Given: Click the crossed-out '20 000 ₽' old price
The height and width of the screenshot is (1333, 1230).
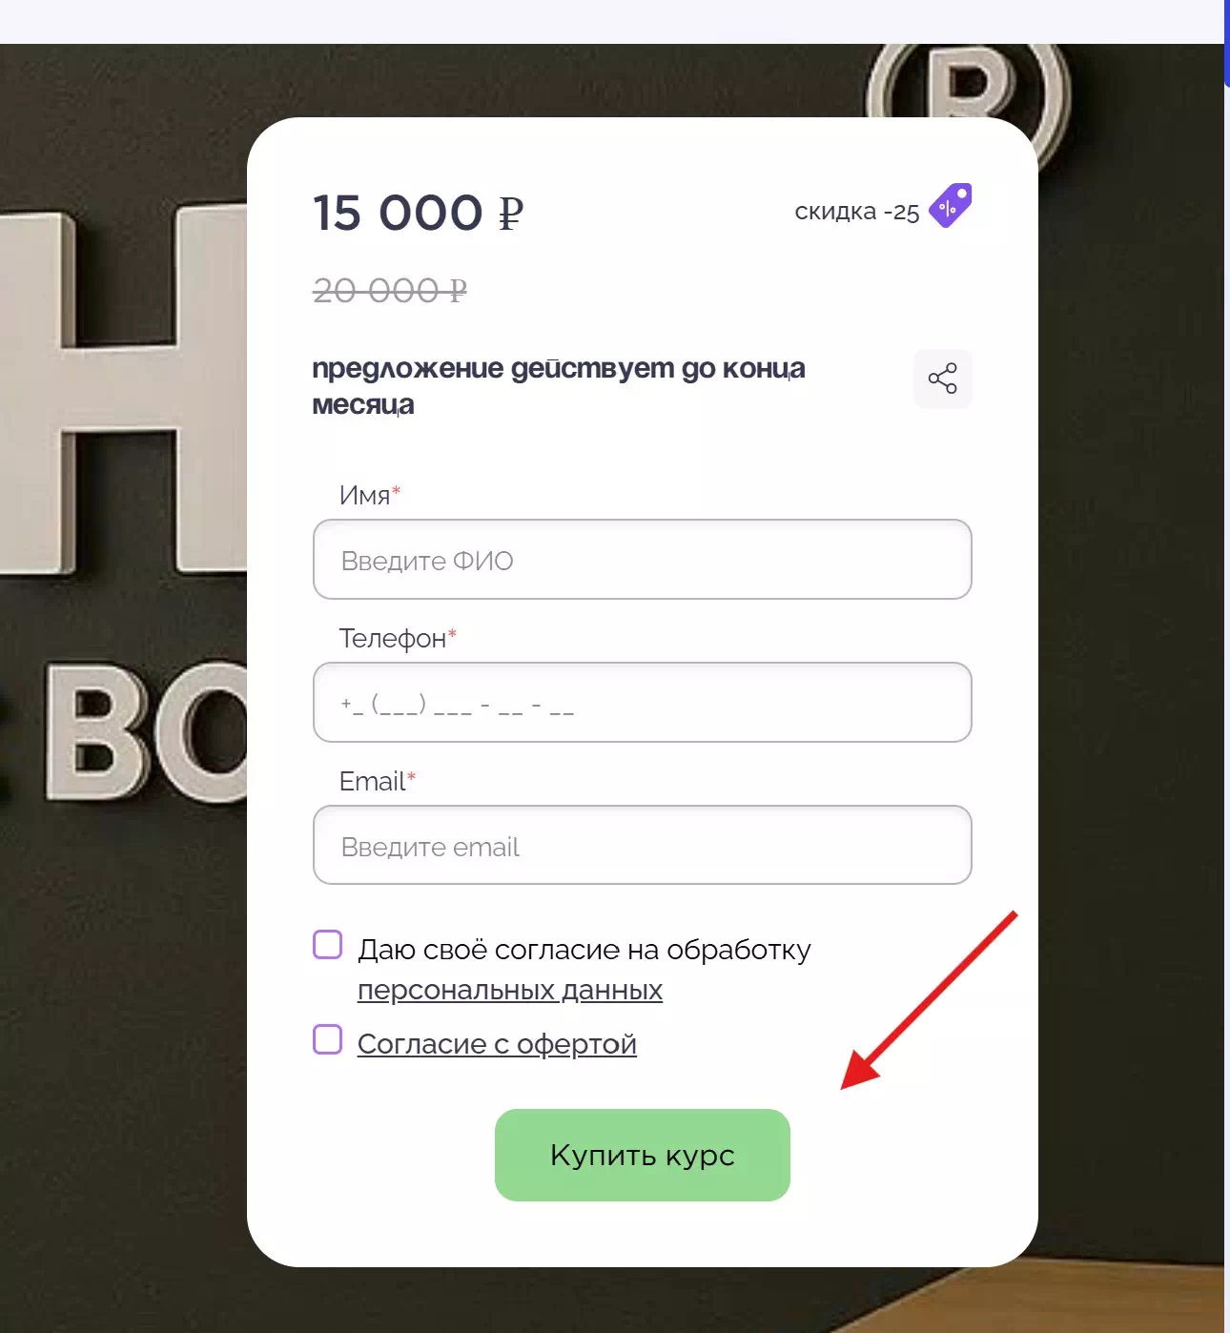Looking at the screenshot, I should [390, 290].
